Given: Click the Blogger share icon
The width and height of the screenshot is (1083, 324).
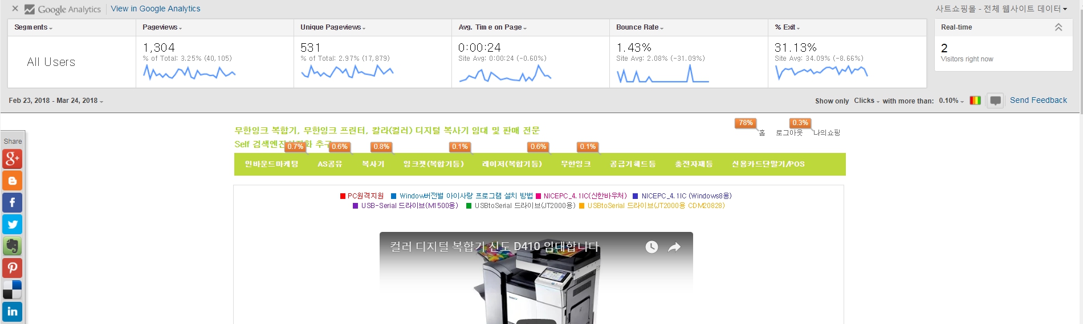Looking at the screenshot, I should pyautogui.click(x=13, y=181).
